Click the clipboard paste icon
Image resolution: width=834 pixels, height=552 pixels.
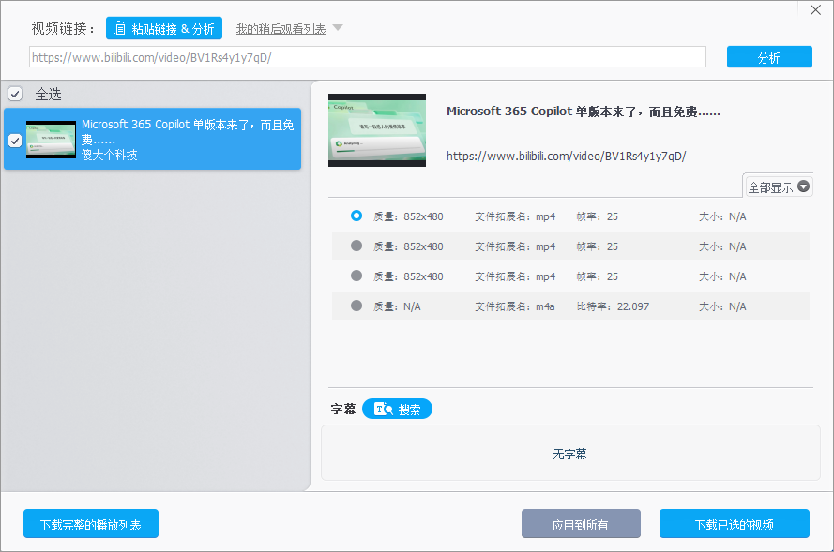pyautogui.click(x=119, y=27)
